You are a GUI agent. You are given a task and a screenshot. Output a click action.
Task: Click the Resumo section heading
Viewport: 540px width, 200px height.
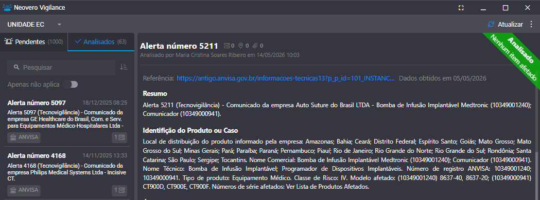pos(155,94)
